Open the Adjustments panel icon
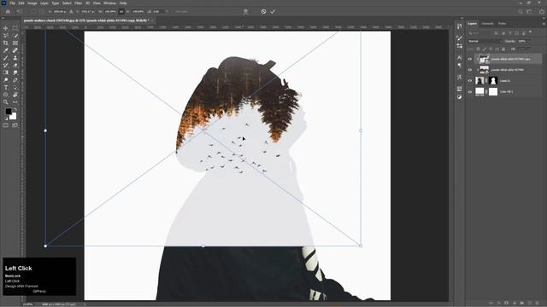The width and height of the screenshot is (547, 307). (460, 97)
